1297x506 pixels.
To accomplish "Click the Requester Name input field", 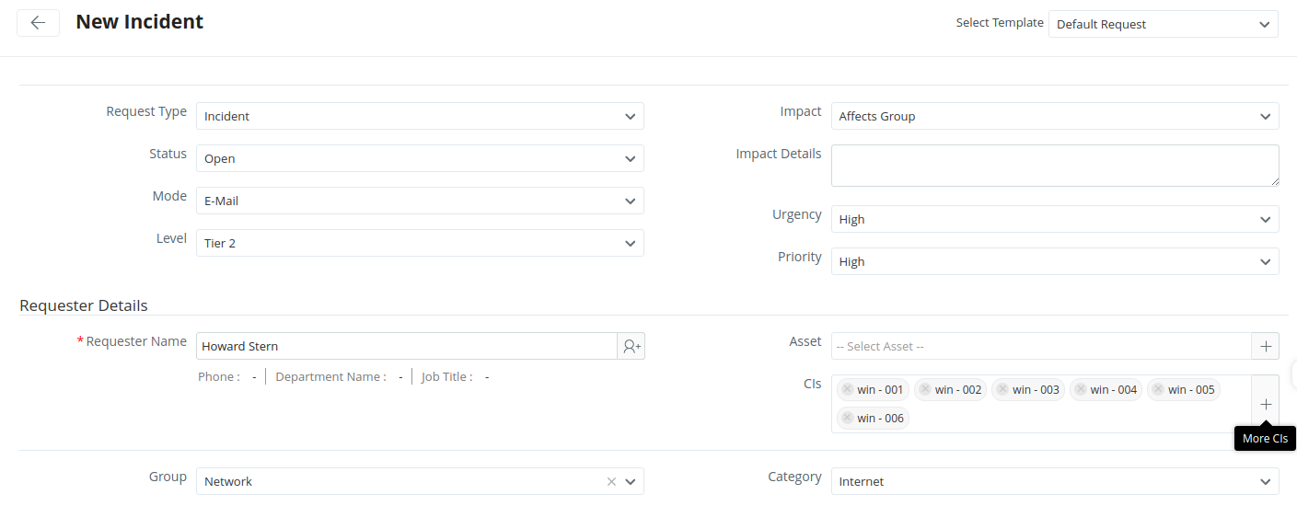I will [406, 346].
